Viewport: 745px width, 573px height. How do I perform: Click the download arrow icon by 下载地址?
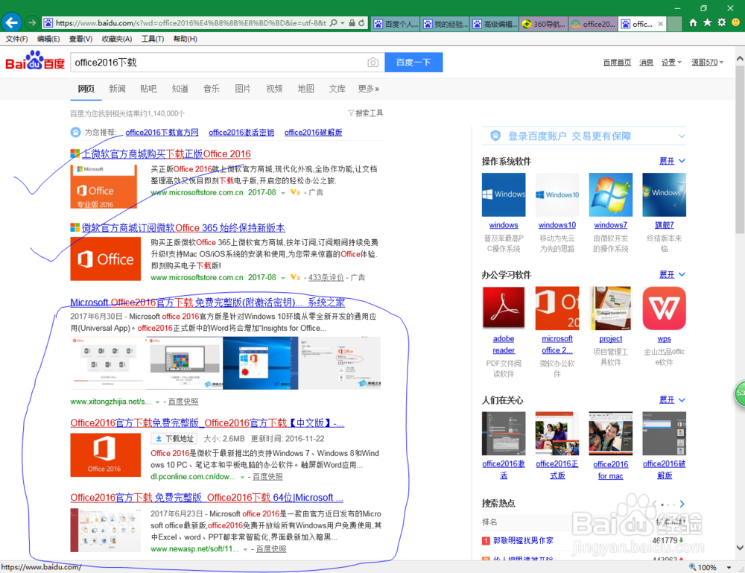159,439
